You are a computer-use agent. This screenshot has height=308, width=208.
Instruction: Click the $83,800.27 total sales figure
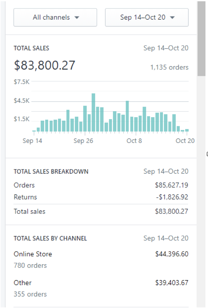pos(45,65)
